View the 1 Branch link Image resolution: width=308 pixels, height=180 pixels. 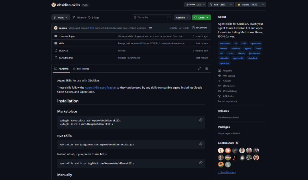[79, 17]
